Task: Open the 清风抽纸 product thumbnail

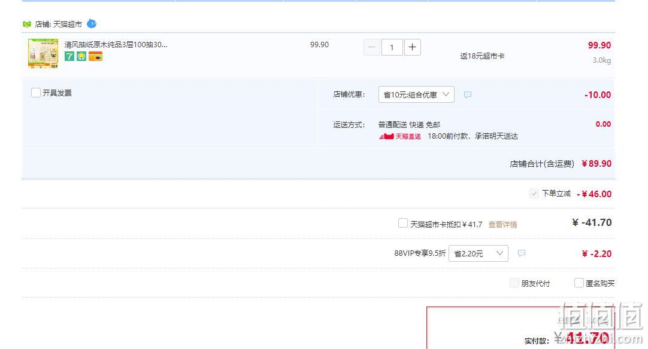Action: point(43,54)
